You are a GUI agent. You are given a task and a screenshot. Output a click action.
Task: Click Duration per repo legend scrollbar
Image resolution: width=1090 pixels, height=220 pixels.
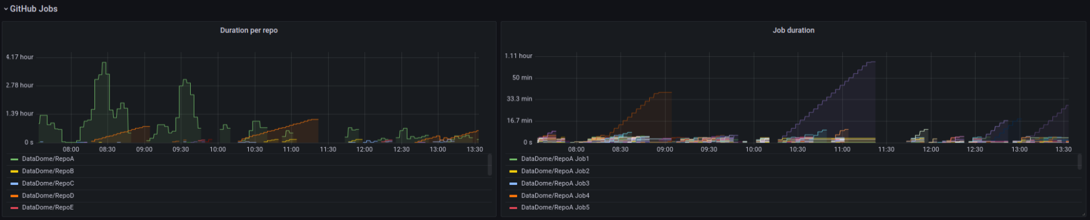tap(490, 164)
